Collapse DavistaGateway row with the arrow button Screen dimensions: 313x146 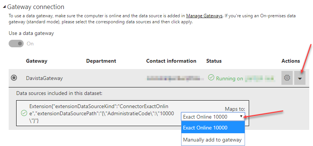[300, 78]
